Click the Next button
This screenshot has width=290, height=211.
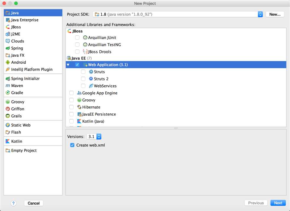[x=278, y=203]
